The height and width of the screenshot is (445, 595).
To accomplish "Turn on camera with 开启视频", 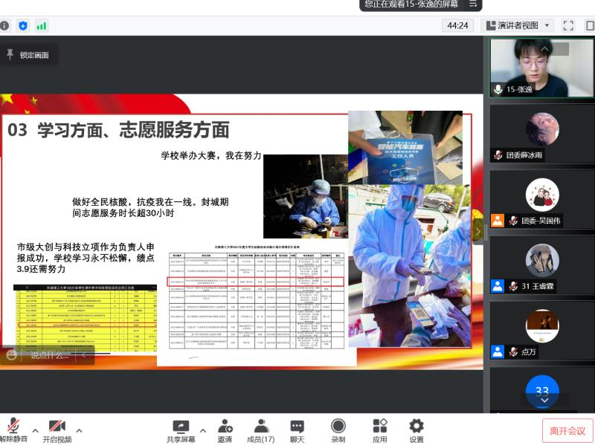I will pos(57,426).
